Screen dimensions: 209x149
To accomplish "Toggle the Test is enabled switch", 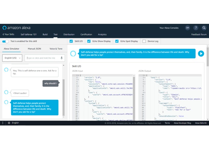I will click(5, 41).
